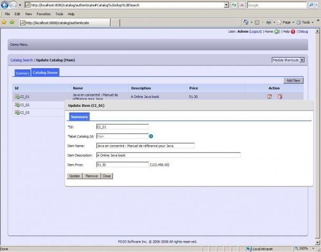
Task: Click the search magnifier icon
Action: [x=312, y=5]
